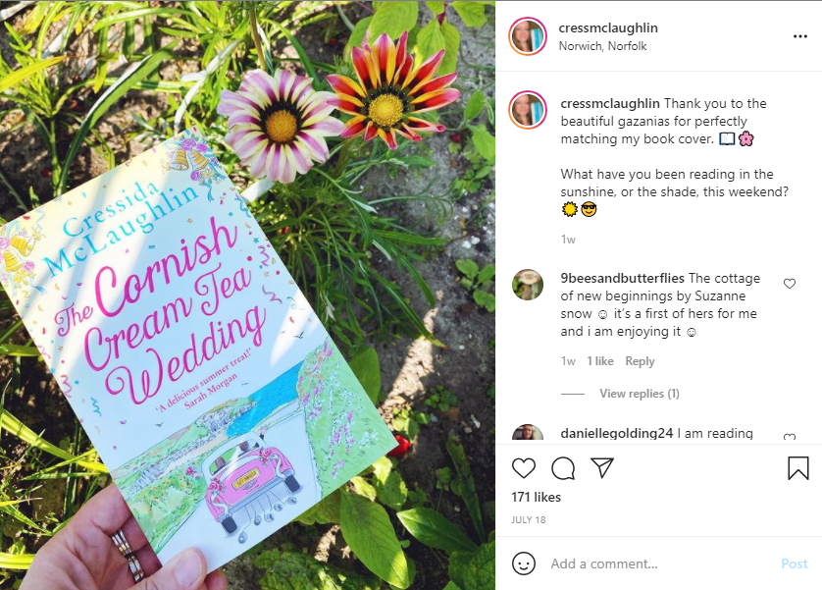
Task: Reply to 9beesandbutterflies' comment
Action: [x=640, y=361]
